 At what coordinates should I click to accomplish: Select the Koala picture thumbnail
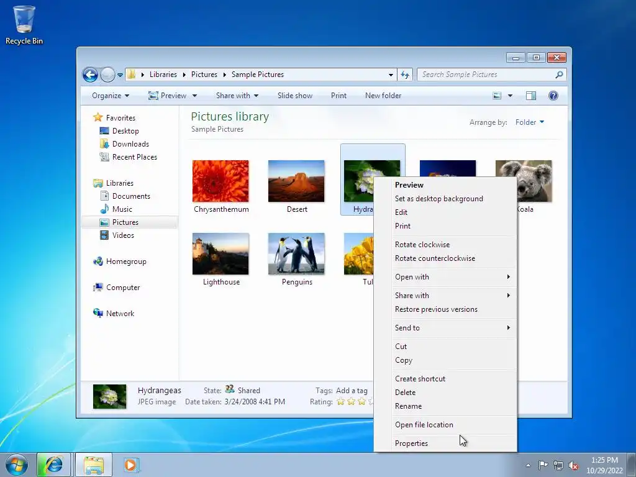(x=534, y=181)
